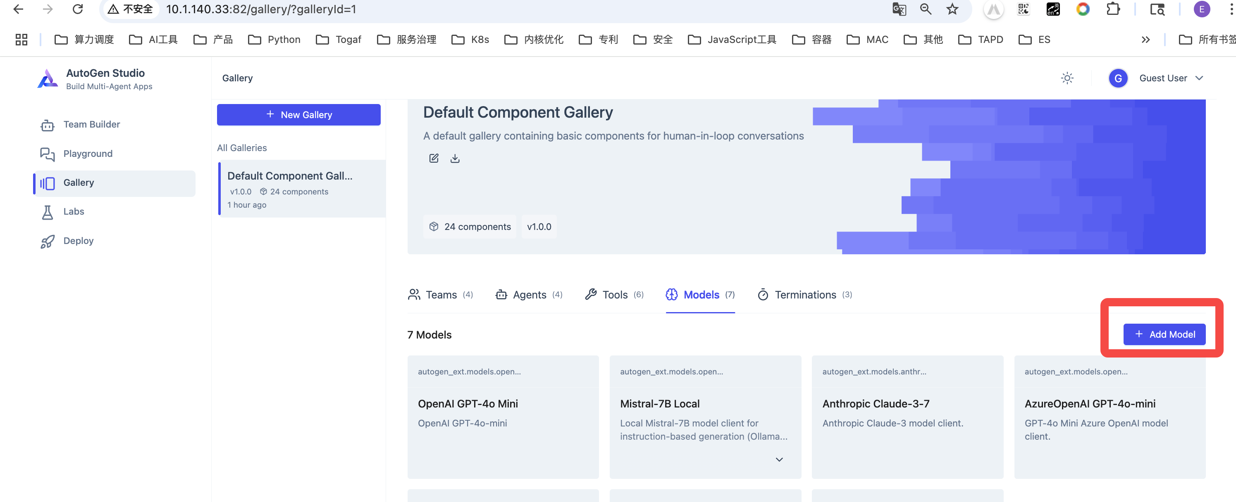
Task: Click browser bookmark star icon
Action: pos(952,9)
